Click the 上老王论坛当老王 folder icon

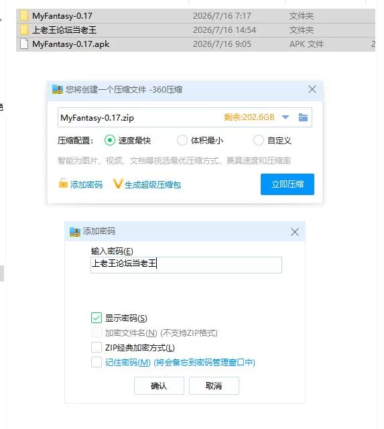[24, 29]
